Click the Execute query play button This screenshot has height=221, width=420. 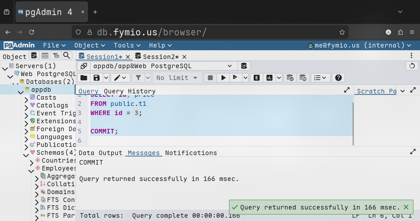(x=223, y=78)
